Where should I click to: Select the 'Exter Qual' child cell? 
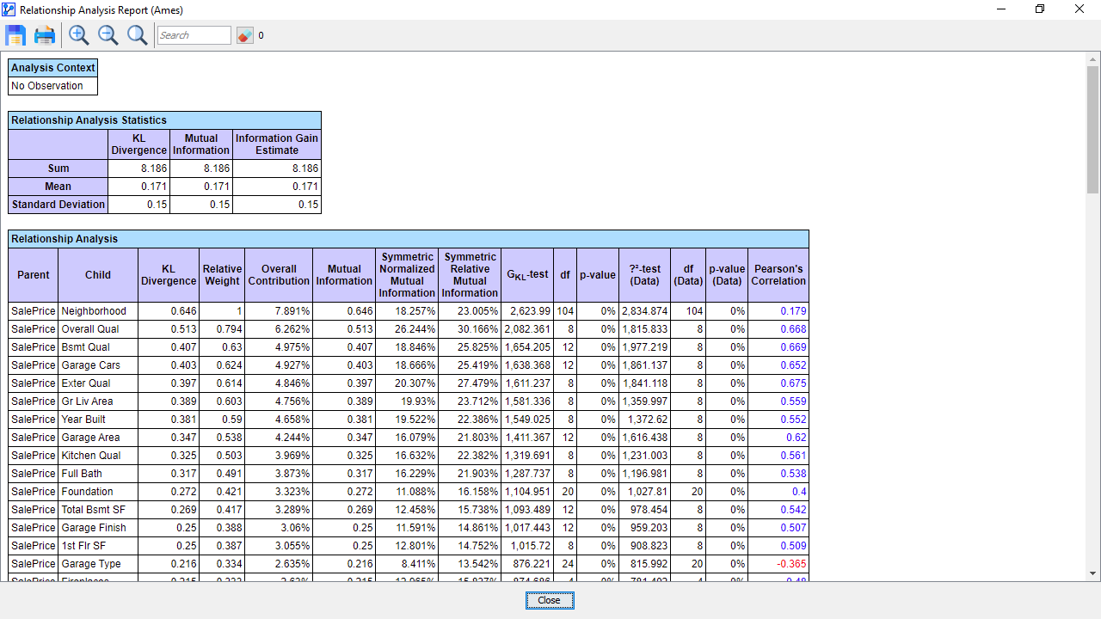[98, 383]
